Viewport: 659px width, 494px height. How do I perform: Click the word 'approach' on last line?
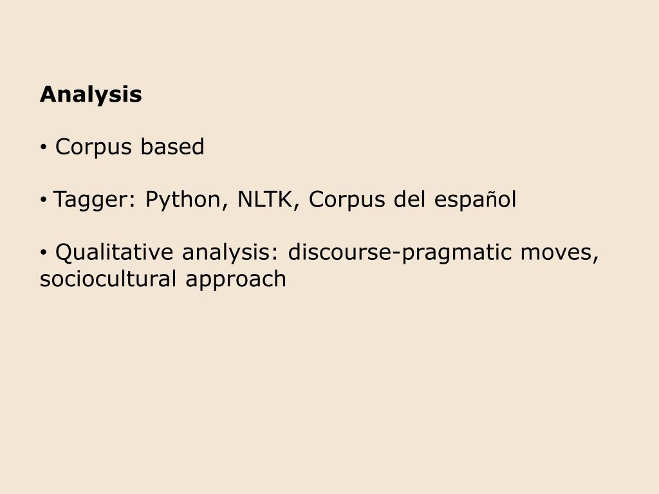236,280
